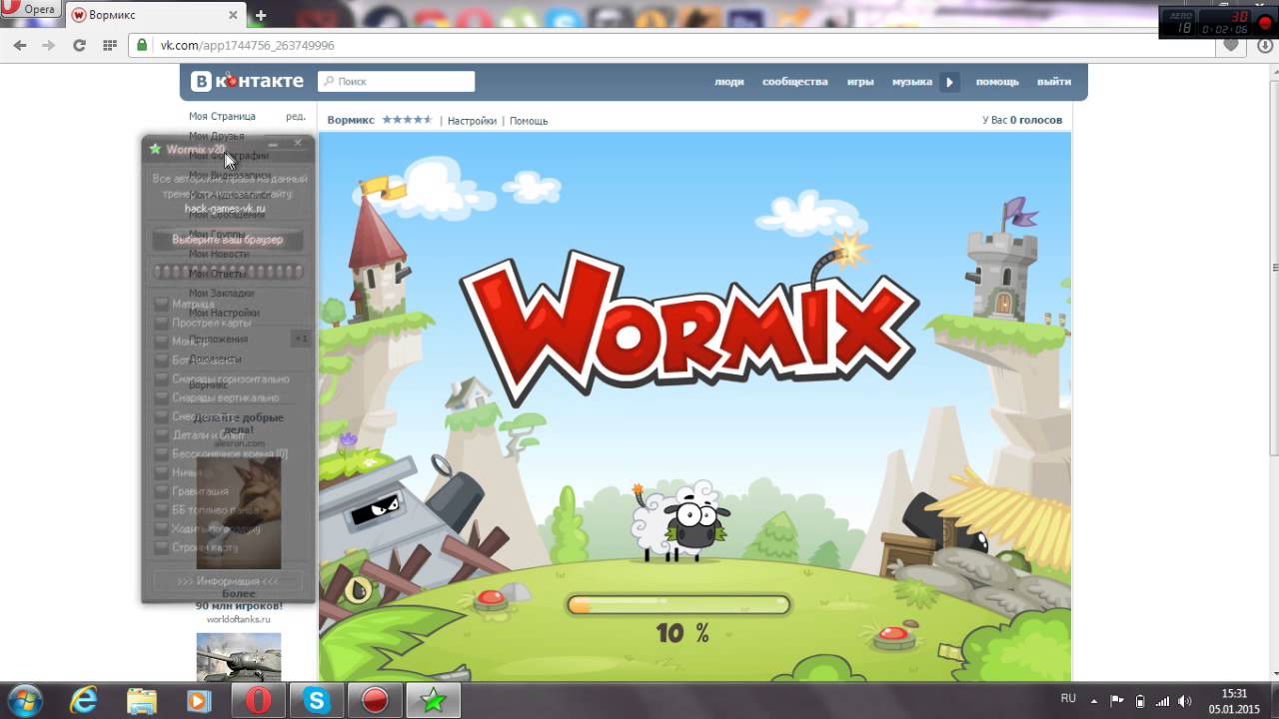Open музыка in the VK header

click(912, 82)
